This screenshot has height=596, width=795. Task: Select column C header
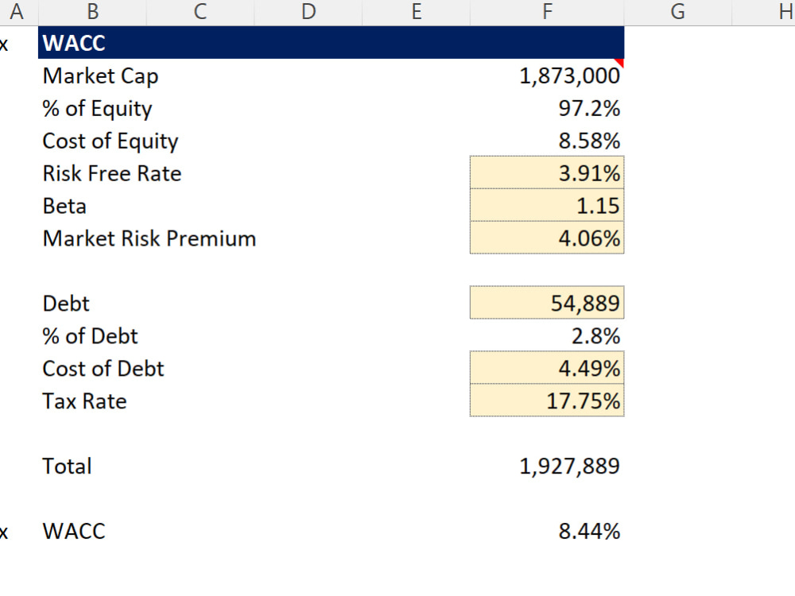point(200,12)
